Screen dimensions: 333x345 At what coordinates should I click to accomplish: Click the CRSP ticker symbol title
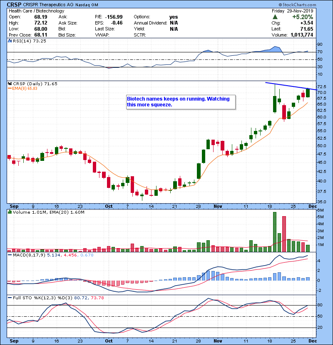point(14,5)
